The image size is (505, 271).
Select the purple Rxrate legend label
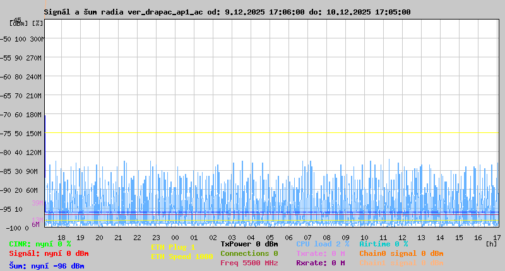tap(321, 263)
